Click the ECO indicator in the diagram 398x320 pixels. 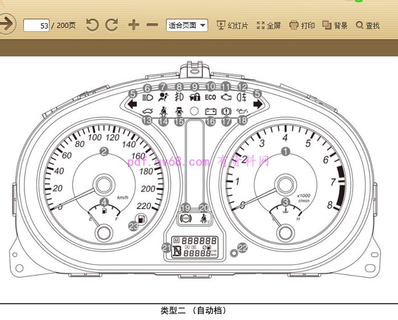(210, 97)
